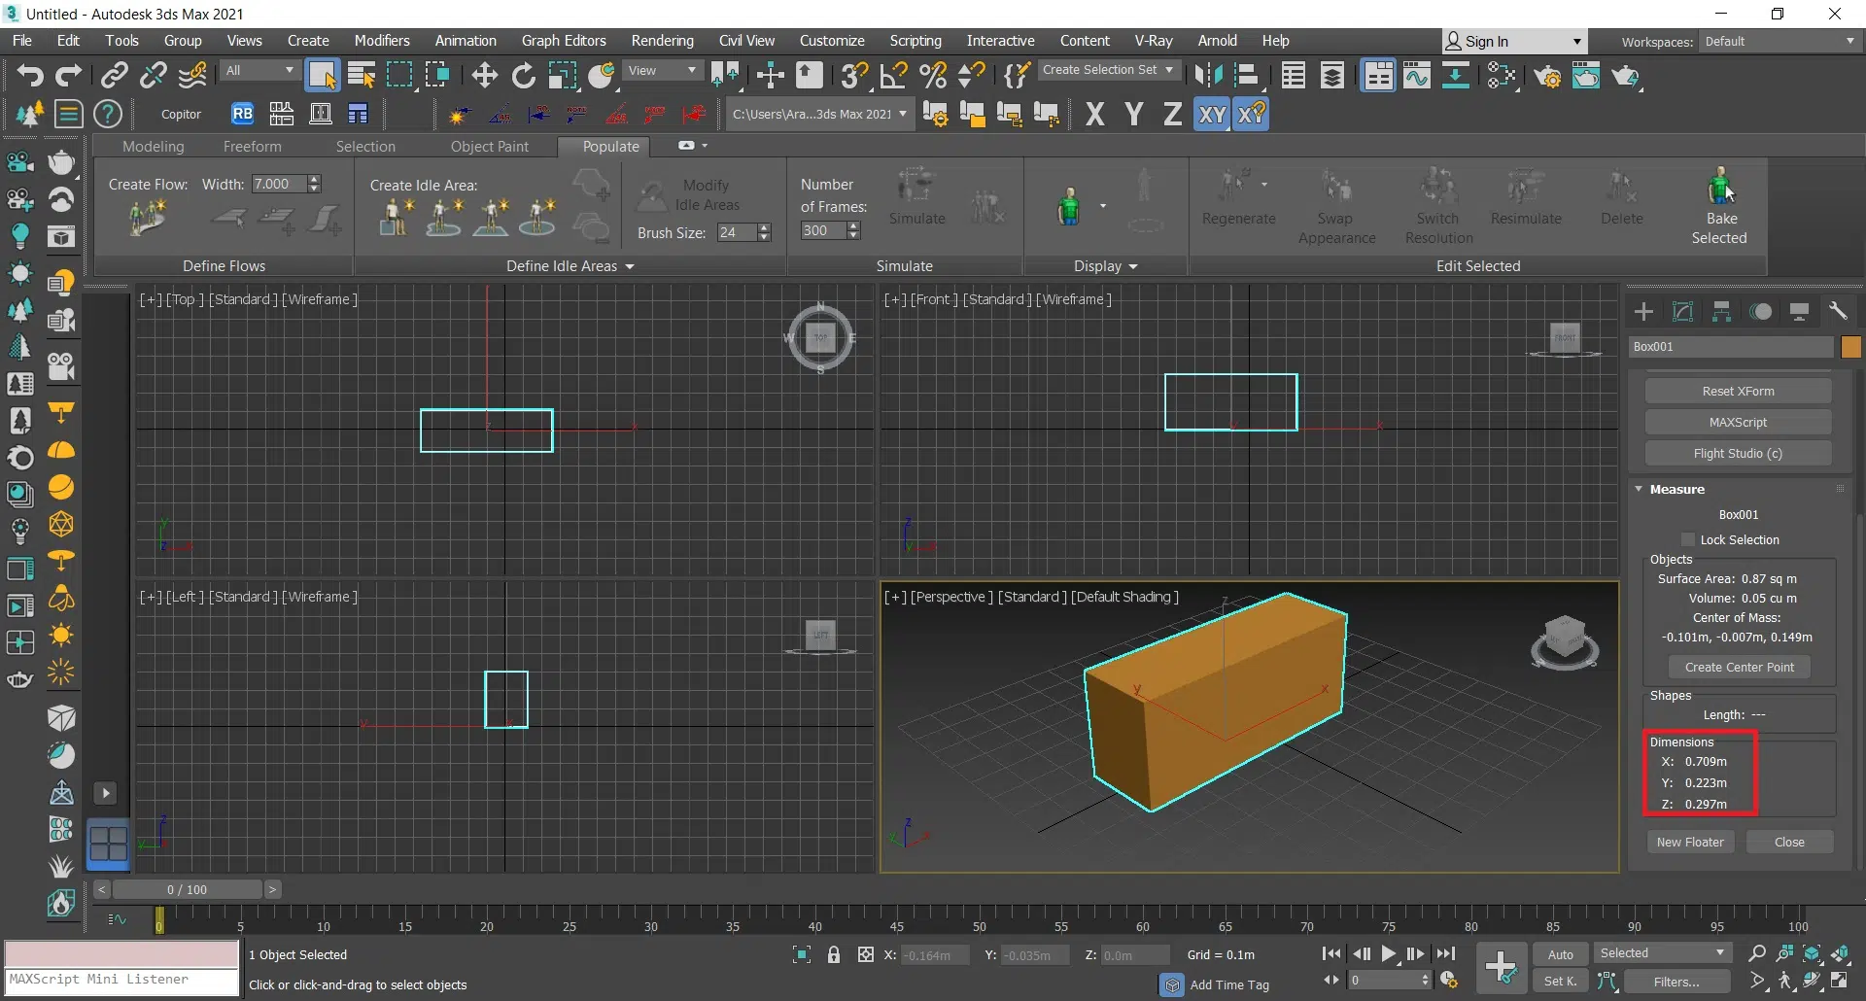Screen dimensions: 1866x1001
Task: Click the Create Center Point button
Action: [1739, 668]
